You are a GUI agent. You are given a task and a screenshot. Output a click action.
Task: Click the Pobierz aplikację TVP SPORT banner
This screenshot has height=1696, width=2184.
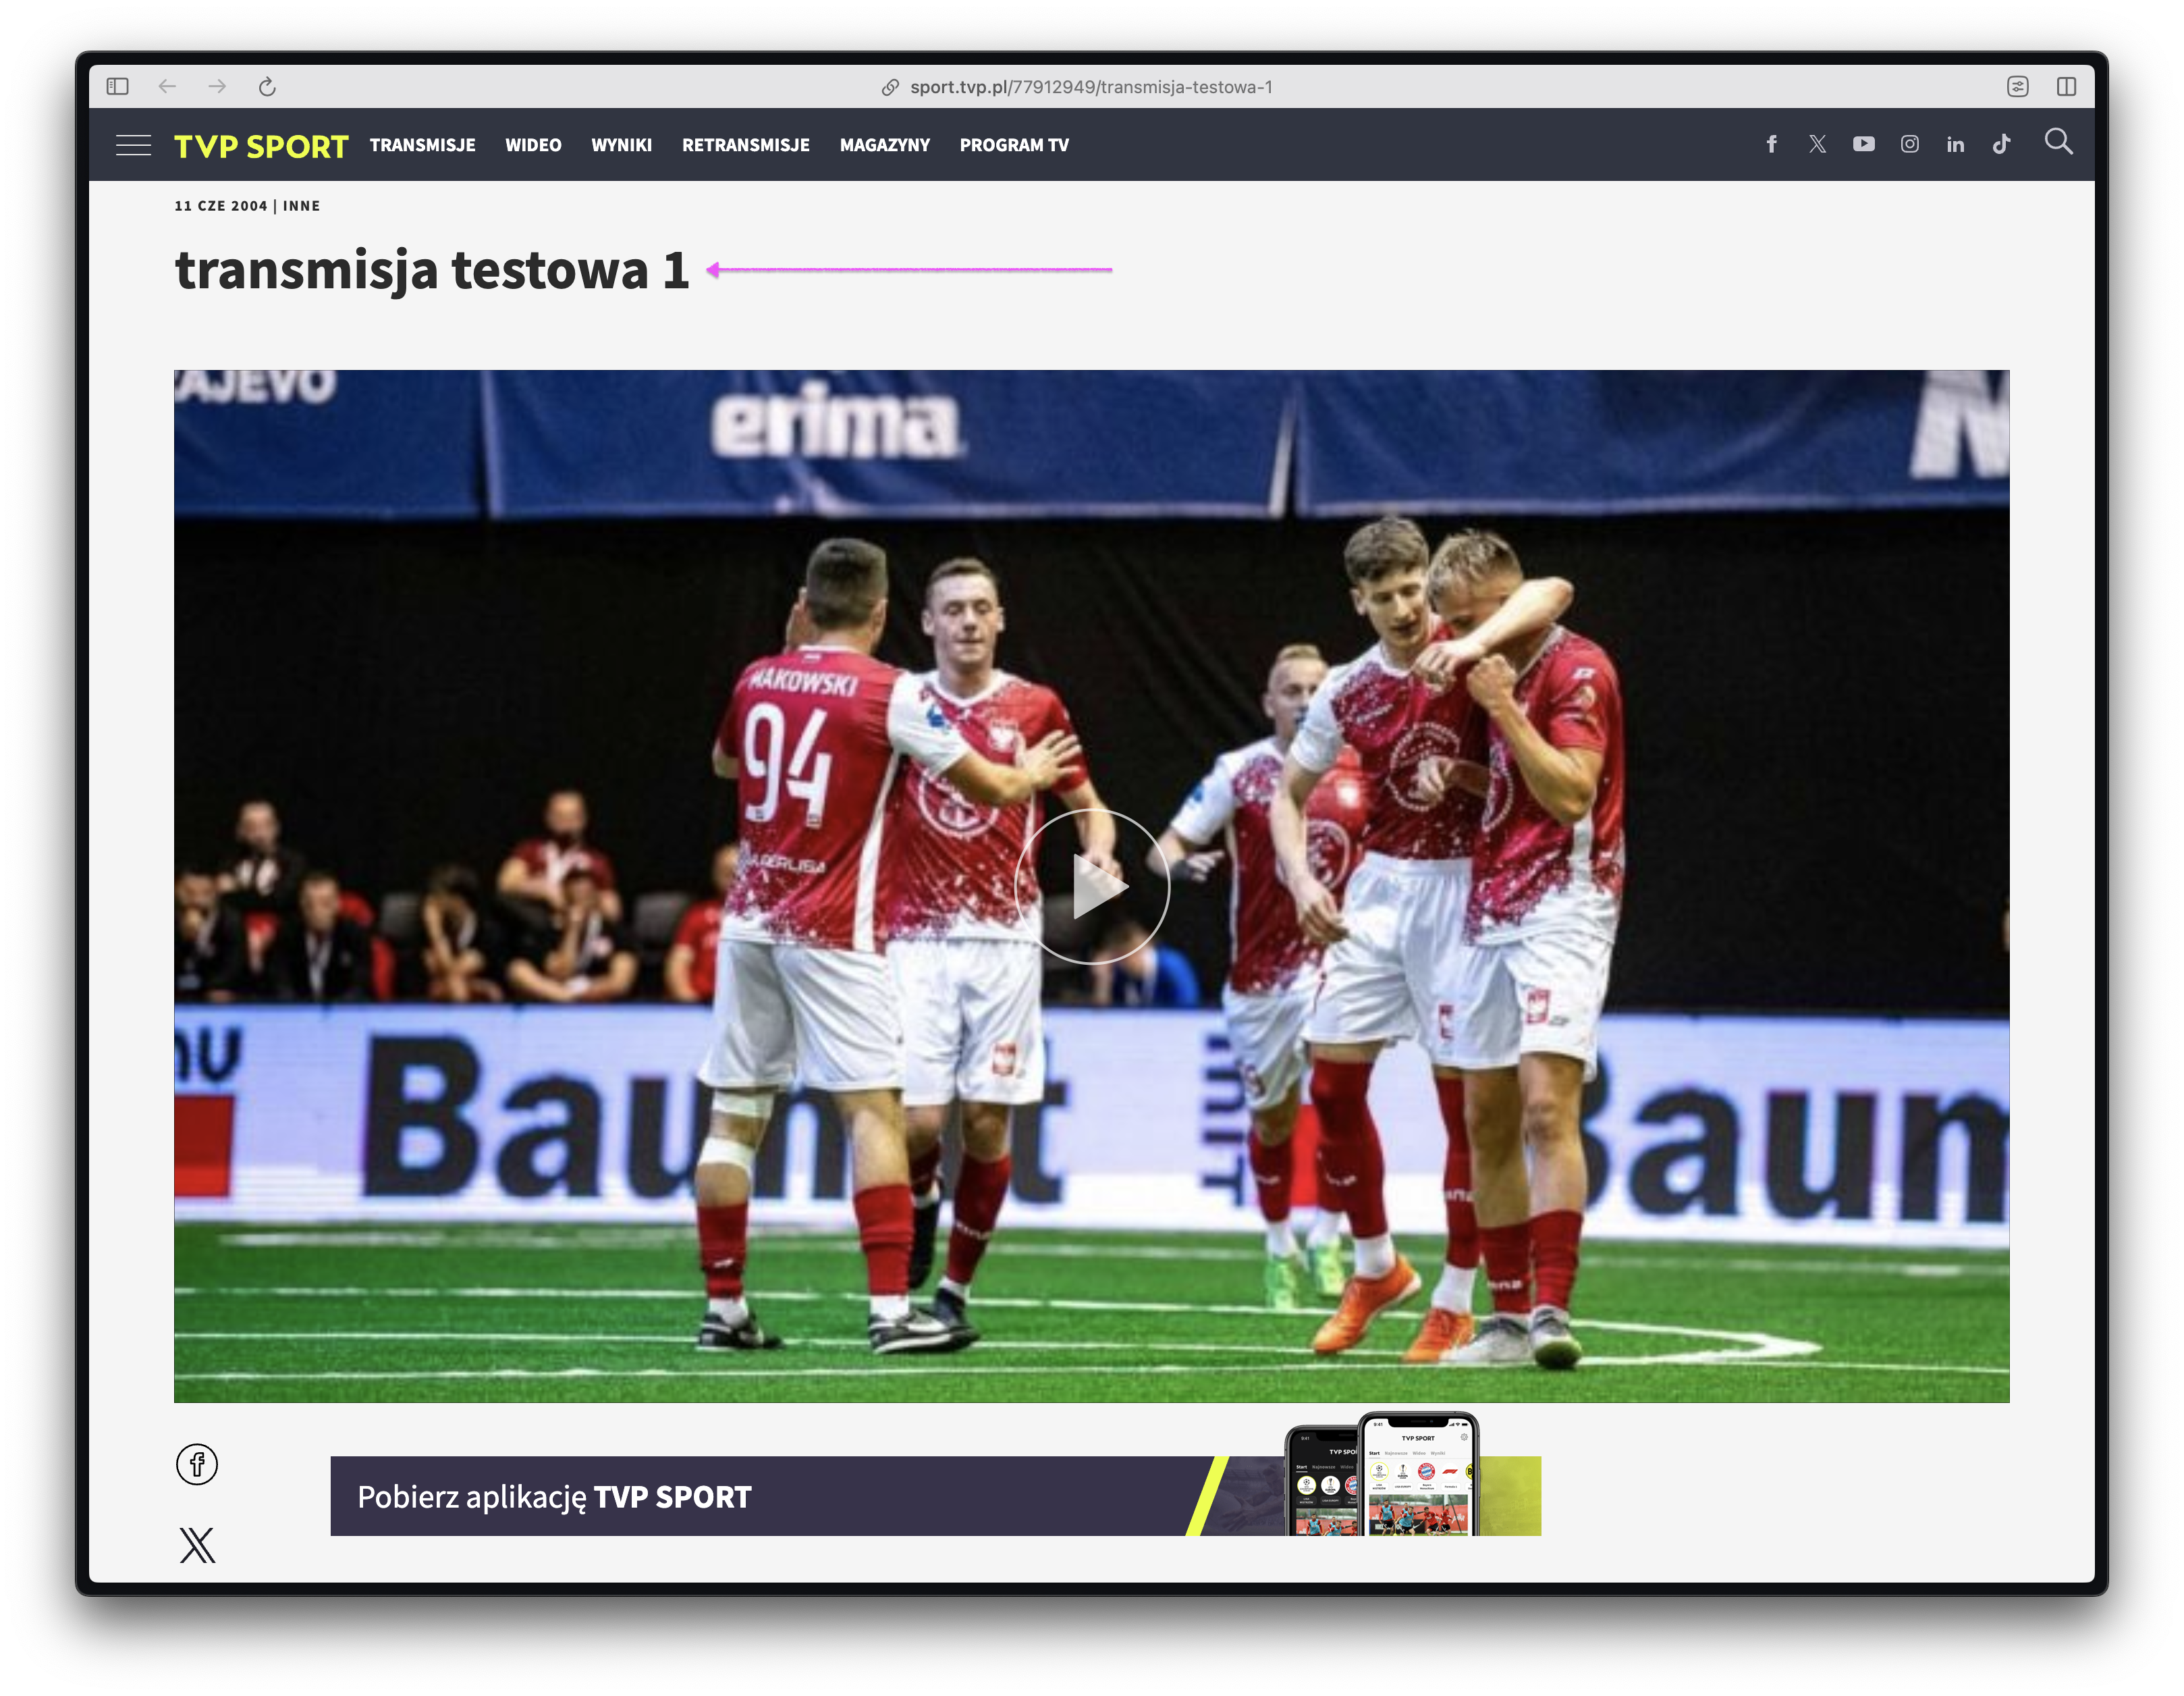[935, 1496]
